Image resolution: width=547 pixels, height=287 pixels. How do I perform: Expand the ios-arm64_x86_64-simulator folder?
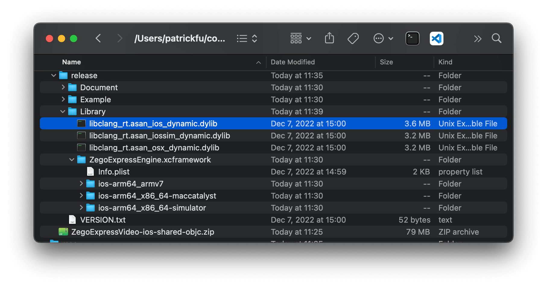point(81,208)
